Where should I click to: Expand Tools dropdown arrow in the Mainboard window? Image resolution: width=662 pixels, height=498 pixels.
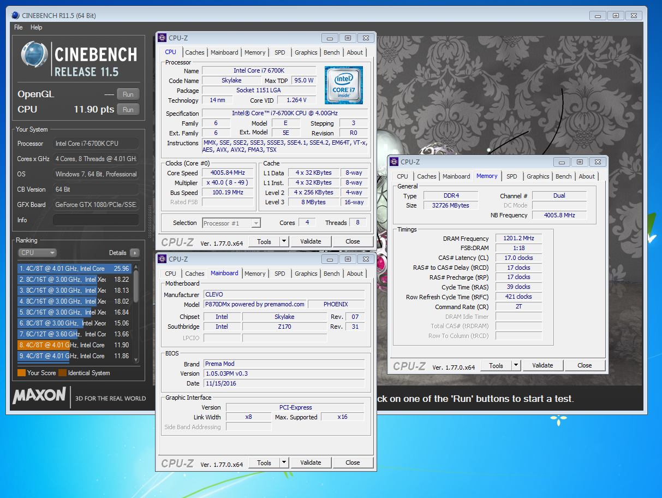click(x=284, y=463)
